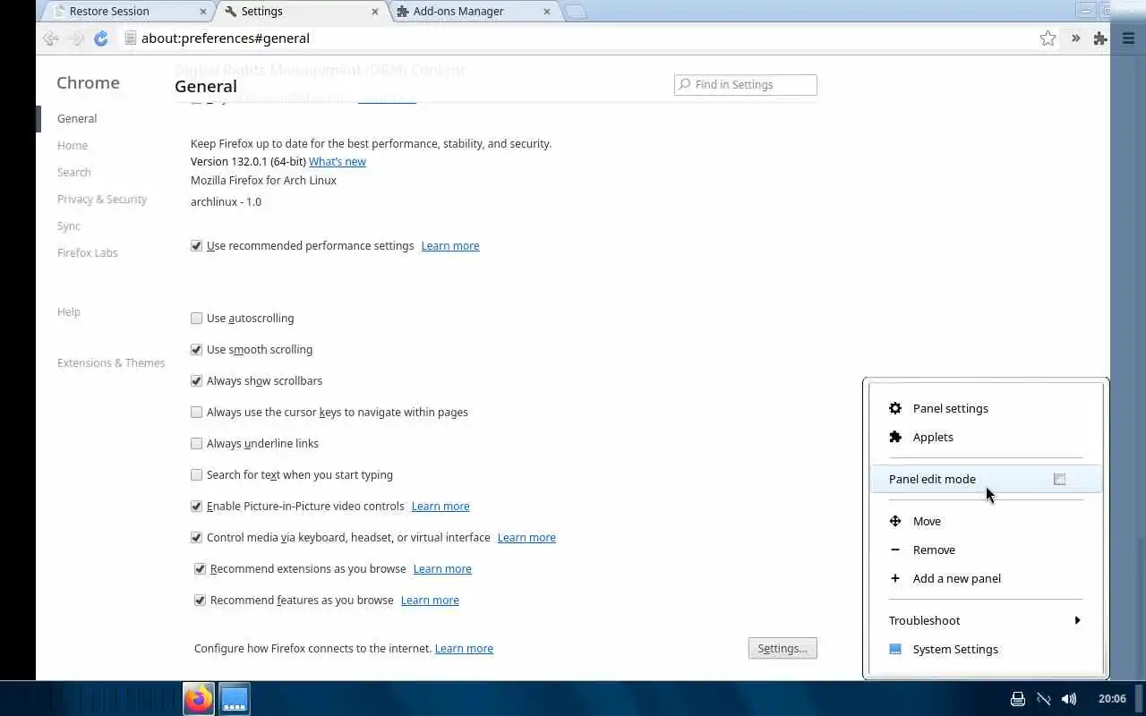This screenshot has height=716, width=1146.
Task: Disable Use smooth scrolling checkbox
Action: coord(196,349)
